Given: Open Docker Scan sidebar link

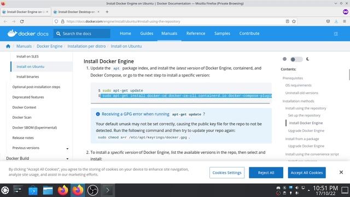Looking at the screenshot, I should coord(22,117).
